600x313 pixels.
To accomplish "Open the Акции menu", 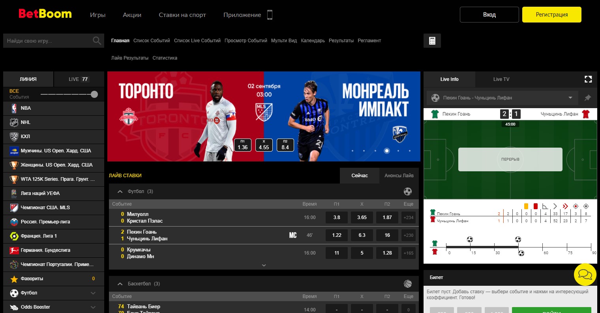I will click(132, 15).
